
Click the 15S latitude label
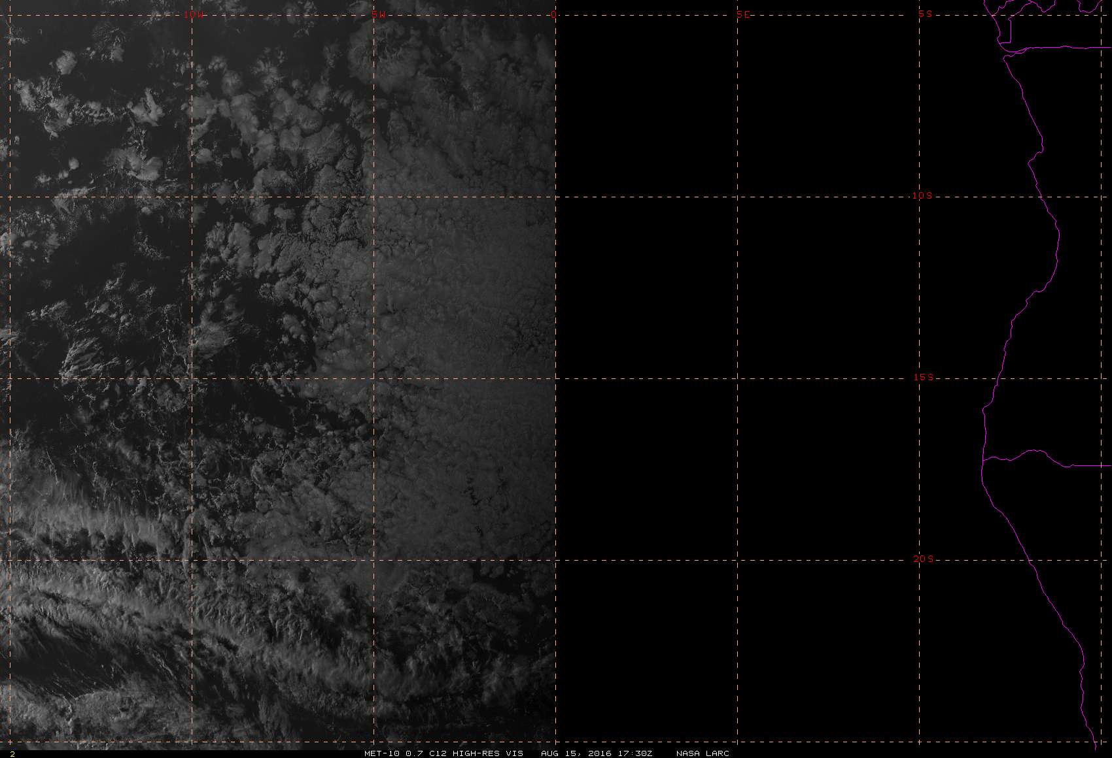click(x=923, y=377)
